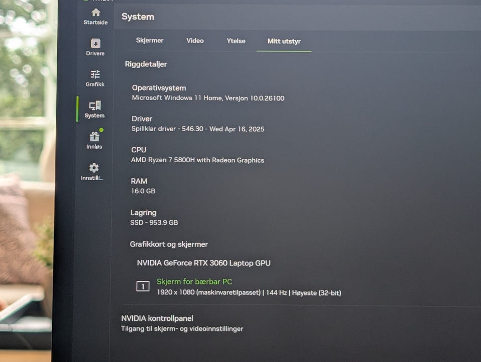The width and height of the screenshot is (481, 362).
Task: Click the display number 1 icon
Action: click(143, 286)
